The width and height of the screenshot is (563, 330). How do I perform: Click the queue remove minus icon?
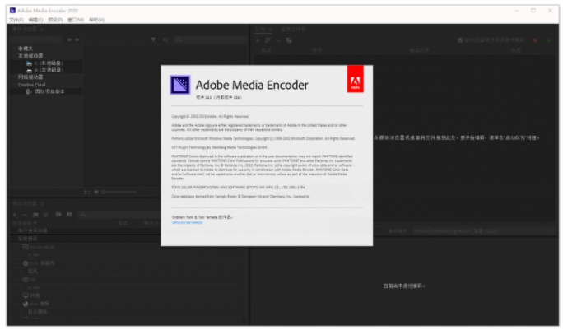click(278, 40)
